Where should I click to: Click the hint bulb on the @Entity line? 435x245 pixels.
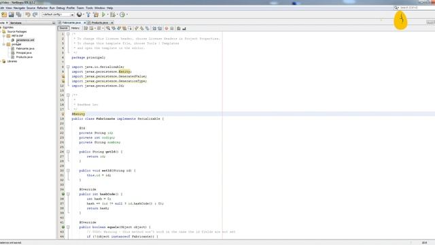[63, 114]
